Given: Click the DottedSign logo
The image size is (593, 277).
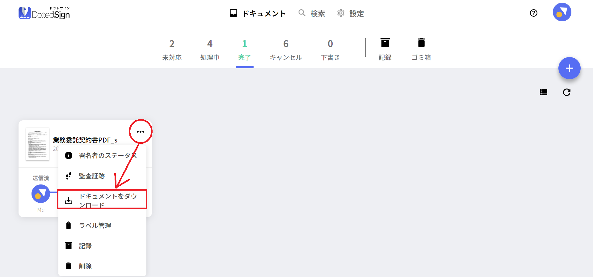Looking at the screenshot, I should pos(44,13).
